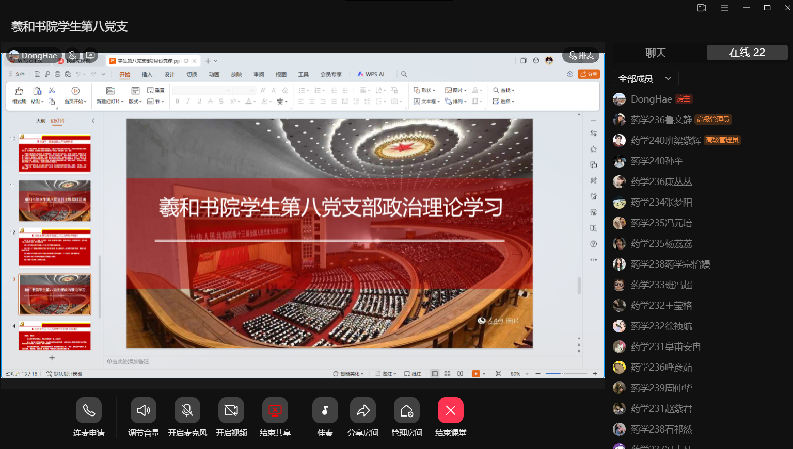This screenshot has width=793, height=449.
Task: Click 结束共享 stop screen sharing icon
Action: pyautogui.click(x=275, y=410)
